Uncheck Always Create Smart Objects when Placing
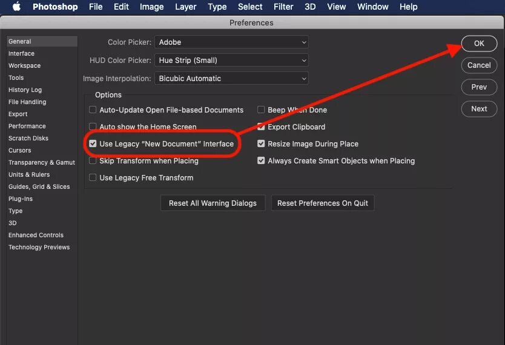The height and width of the screenshot is (345, 505). point(261,160)
